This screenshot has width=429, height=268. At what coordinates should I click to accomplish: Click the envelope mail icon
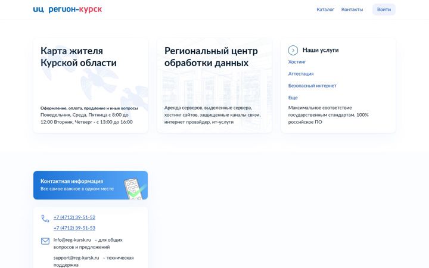(45, 241)
